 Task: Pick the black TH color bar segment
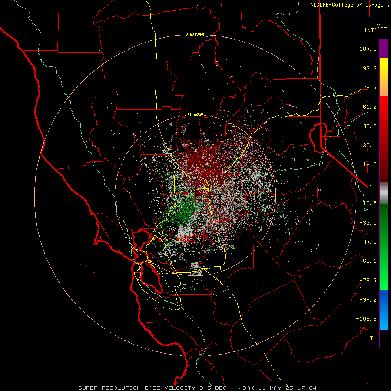click(384, 339)
